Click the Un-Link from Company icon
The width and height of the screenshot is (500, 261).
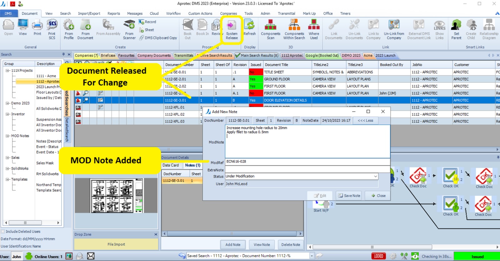click(394, 29)
